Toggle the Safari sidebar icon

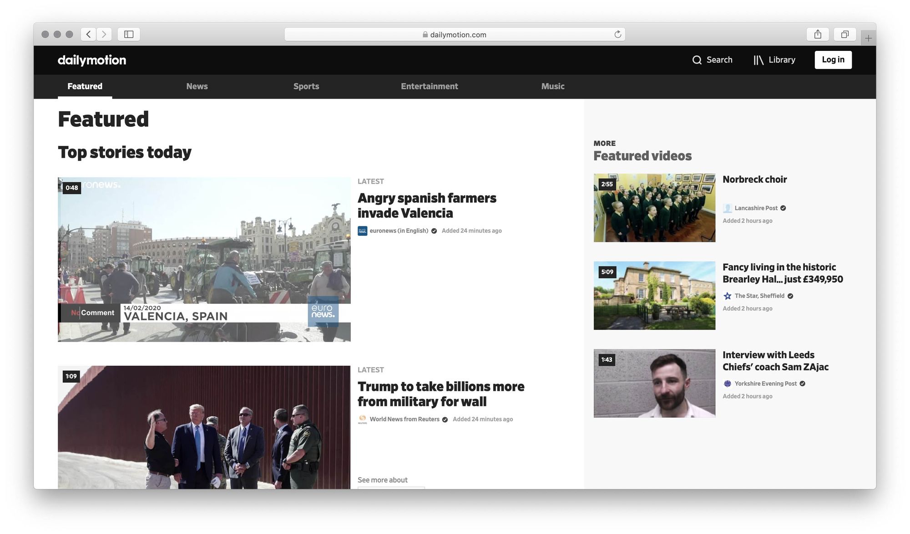pos(129,34)
